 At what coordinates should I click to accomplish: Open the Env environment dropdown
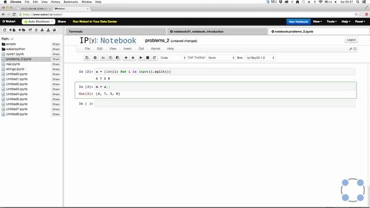[260, 58]
